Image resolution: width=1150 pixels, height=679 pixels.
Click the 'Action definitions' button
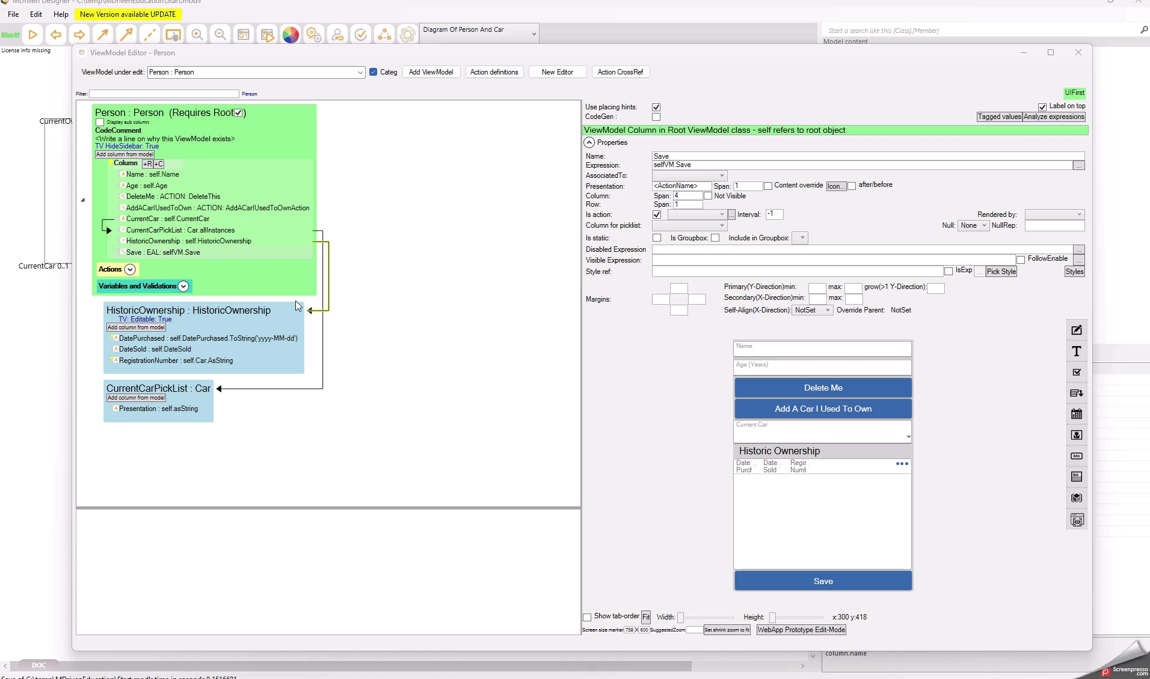[x=494, y=72]
